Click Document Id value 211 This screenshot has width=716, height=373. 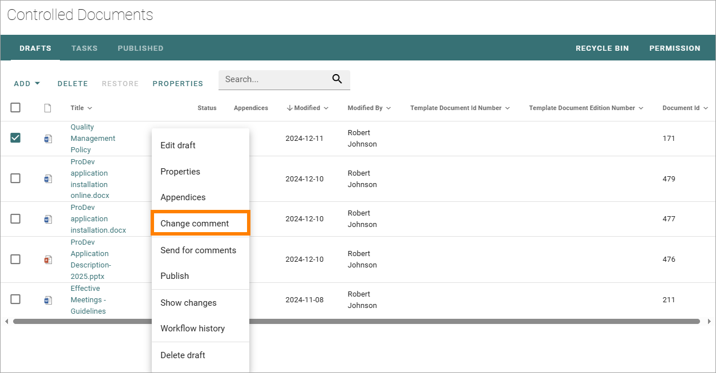[x=669, y=300]
